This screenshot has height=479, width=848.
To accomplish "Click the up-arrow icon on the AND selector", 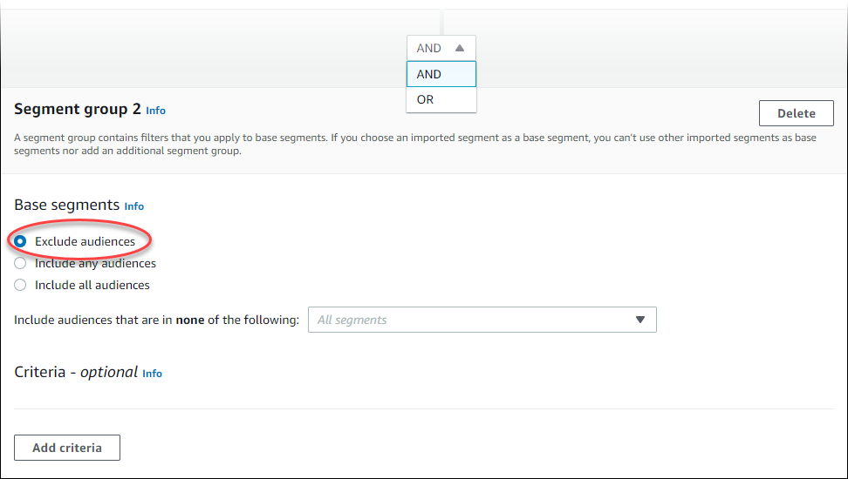I will pos(460,48).
